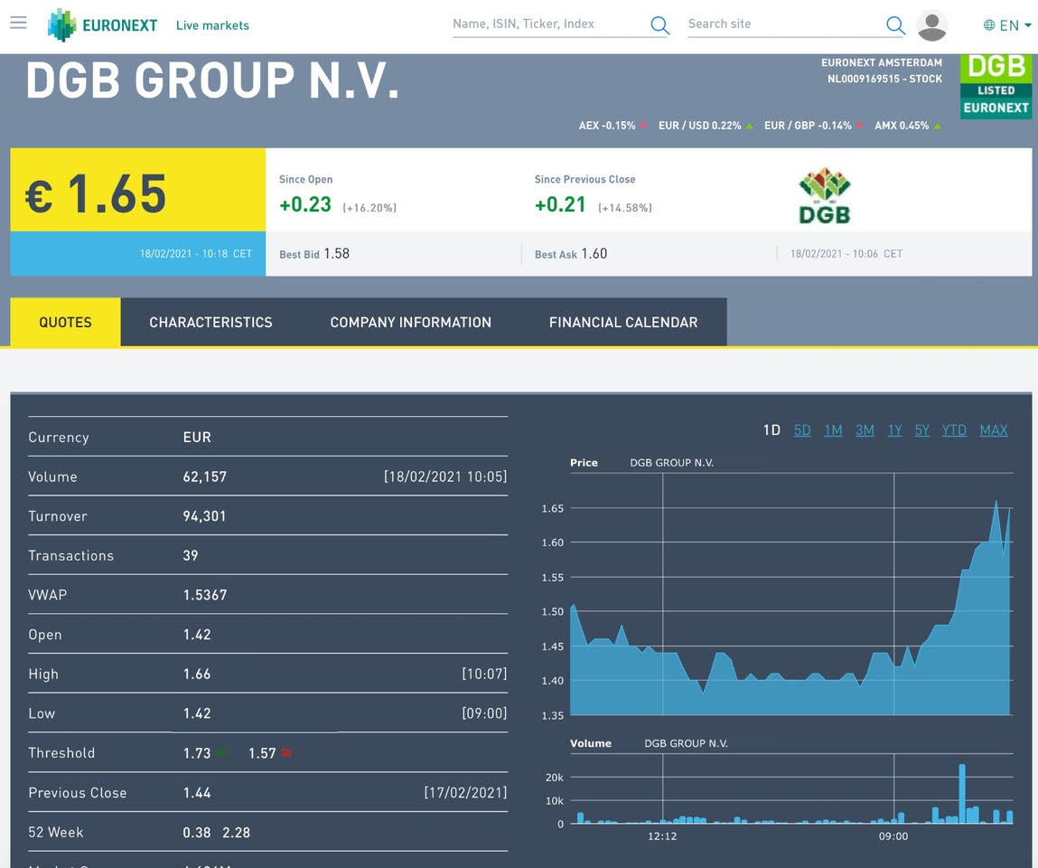
Task: Switch chart to YTD range
Action: (x=954, y=430)
